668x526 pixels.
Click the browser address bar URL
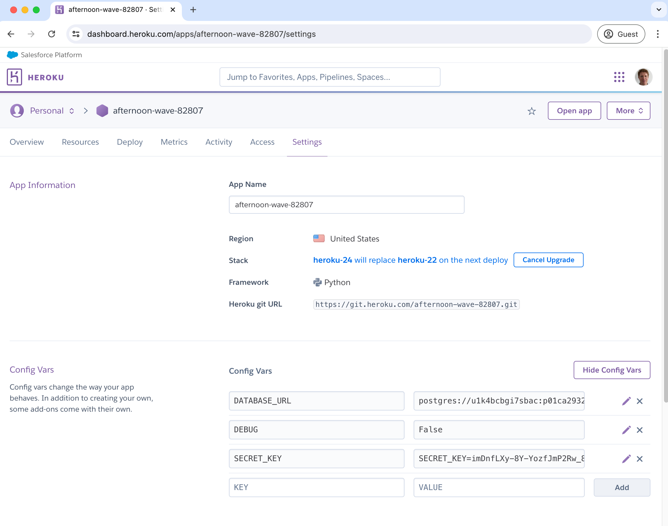tap(201, 34)
